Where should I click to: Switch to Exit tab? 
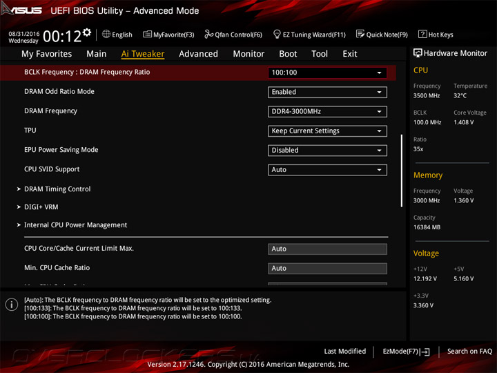[x=350, y=54]
